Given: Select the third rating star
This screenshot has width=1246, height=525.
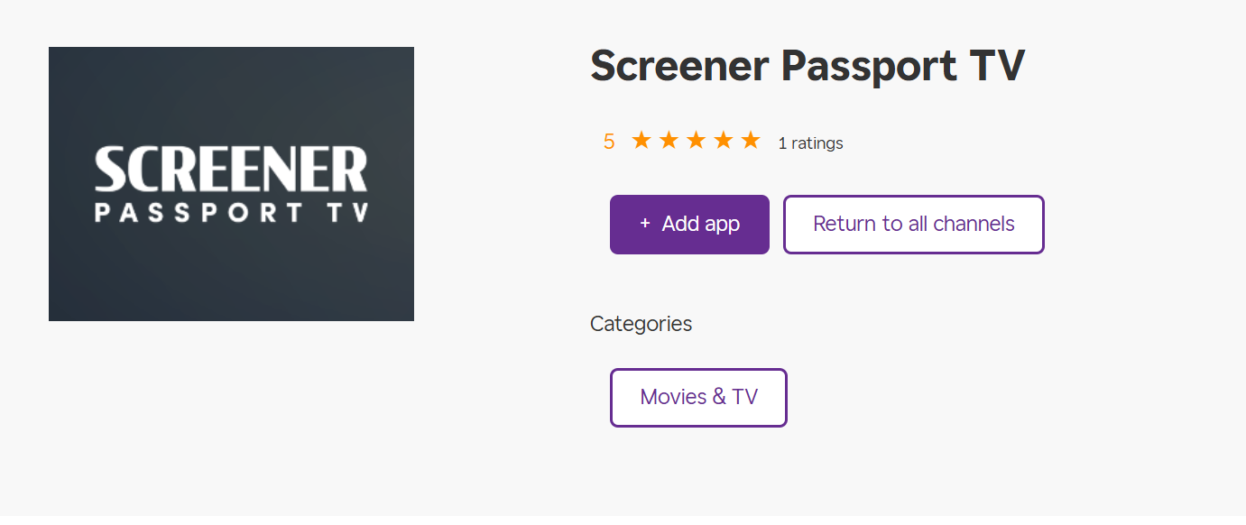Looking at the screenshot, I should (x=696, y=141).
